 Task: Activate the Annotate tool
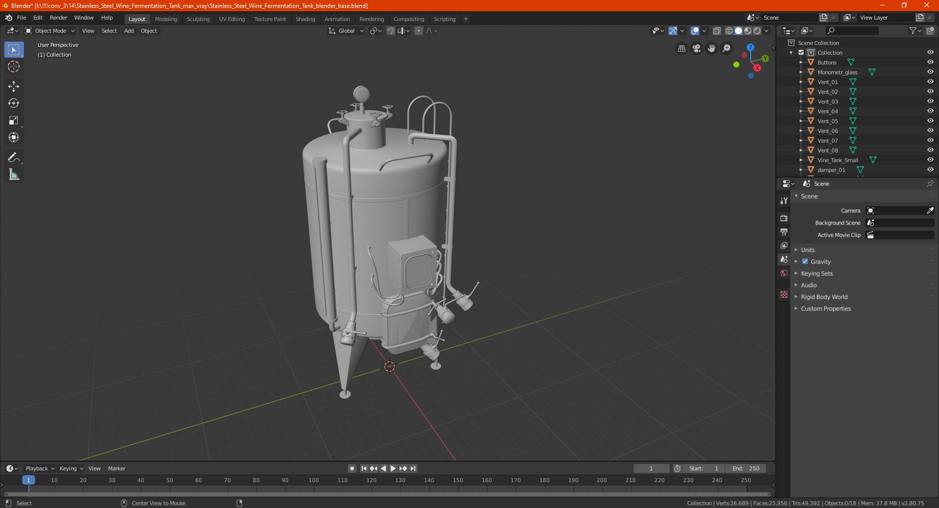14,157
